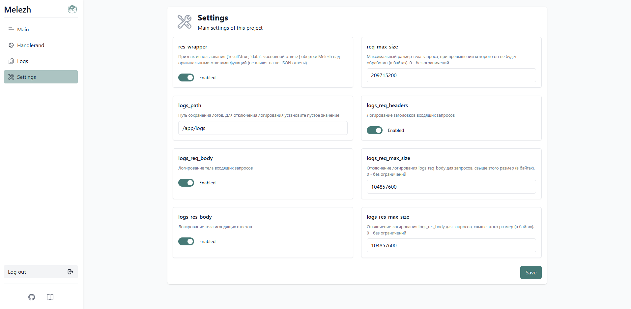Disable the res_wrapper toggle
This screenshot has height=309, width=631.
pos(186,77)
